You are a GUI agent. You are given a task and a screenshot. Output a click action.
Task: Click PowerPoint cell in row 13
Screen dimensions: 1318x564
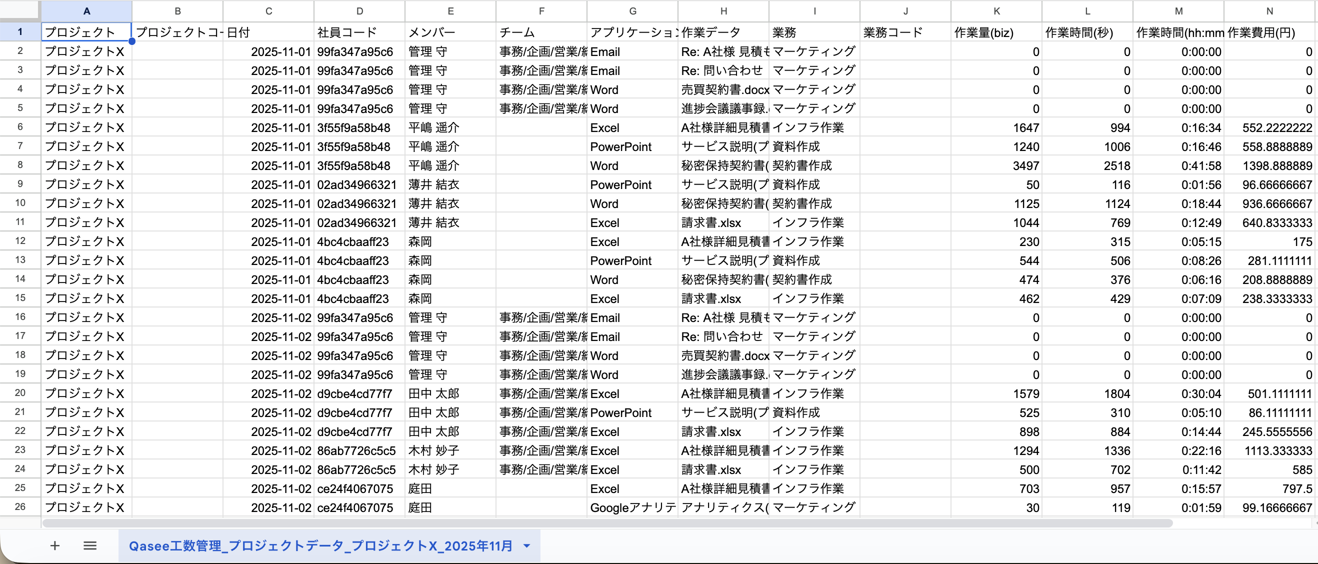tap(632, 260)
